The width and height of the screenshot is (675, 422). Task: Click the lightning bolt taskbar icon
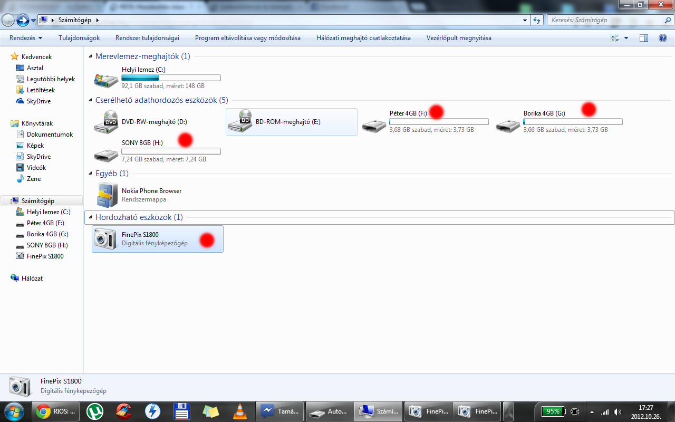click(x=152, y=411)
